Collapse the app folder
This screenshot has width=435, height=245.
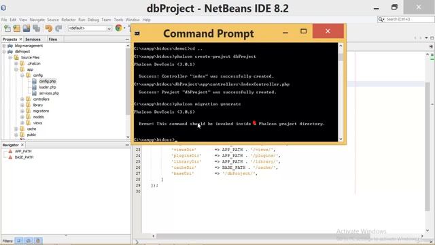(x=16, y=69)
